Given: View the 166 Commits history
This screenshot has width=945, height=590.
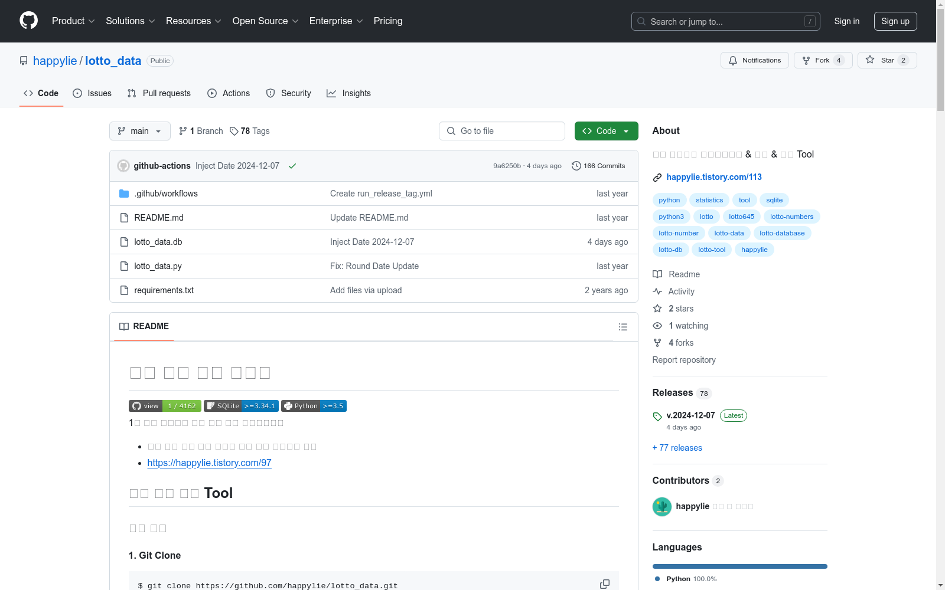Looking at the screenshot, I should tap(598, 166).
